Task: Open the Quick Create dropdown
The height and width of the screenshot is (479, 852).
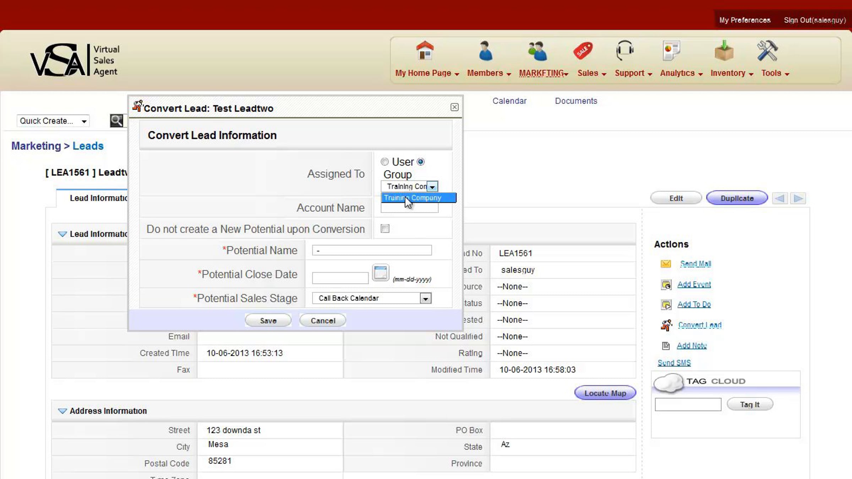Action: point(53,121)
